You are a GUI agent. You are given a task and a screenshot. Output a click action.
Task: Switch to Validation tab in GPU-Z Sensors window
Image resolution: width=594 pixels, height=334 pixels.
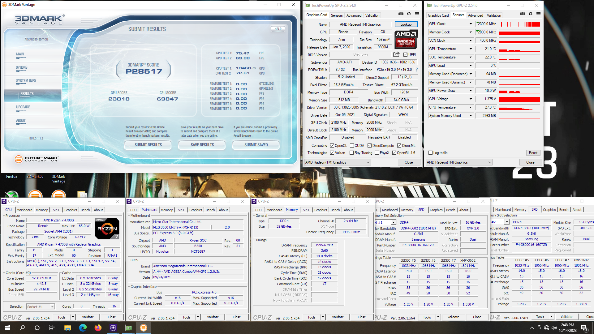[494, 15]
